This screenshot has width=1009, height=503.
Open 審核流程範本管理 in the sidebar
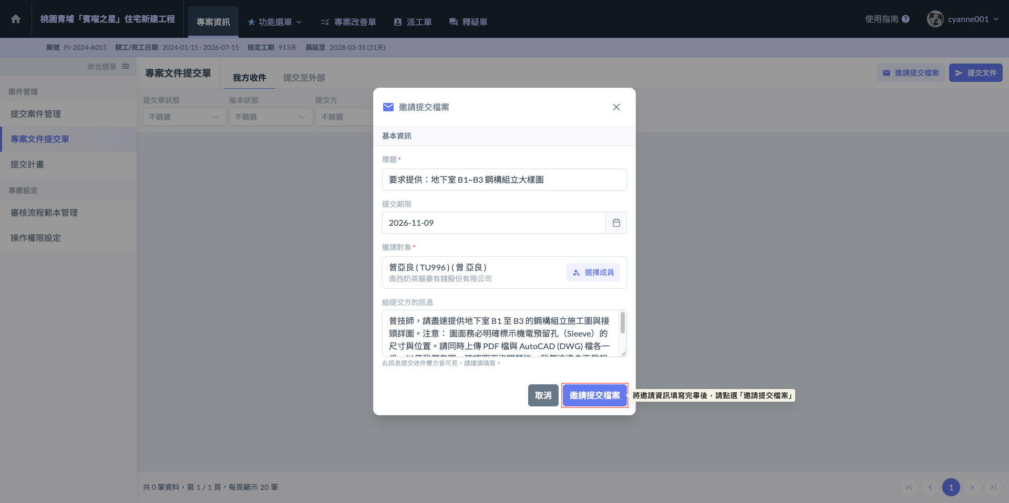click(68, 213)
